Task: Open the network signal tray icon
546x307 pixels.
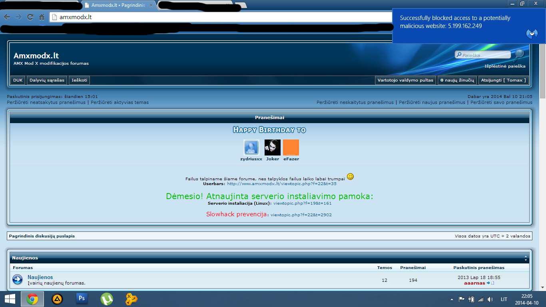Action: [x=481, y=299]
